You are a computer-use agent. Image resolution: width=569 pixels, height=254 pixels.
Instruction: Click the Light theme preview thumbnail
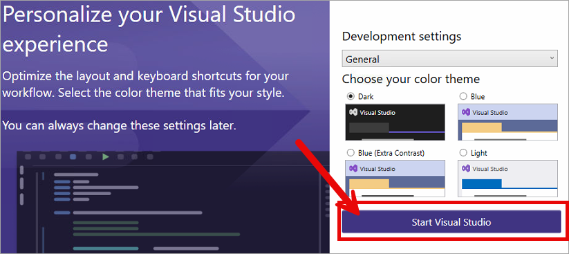tap(507, 179)
